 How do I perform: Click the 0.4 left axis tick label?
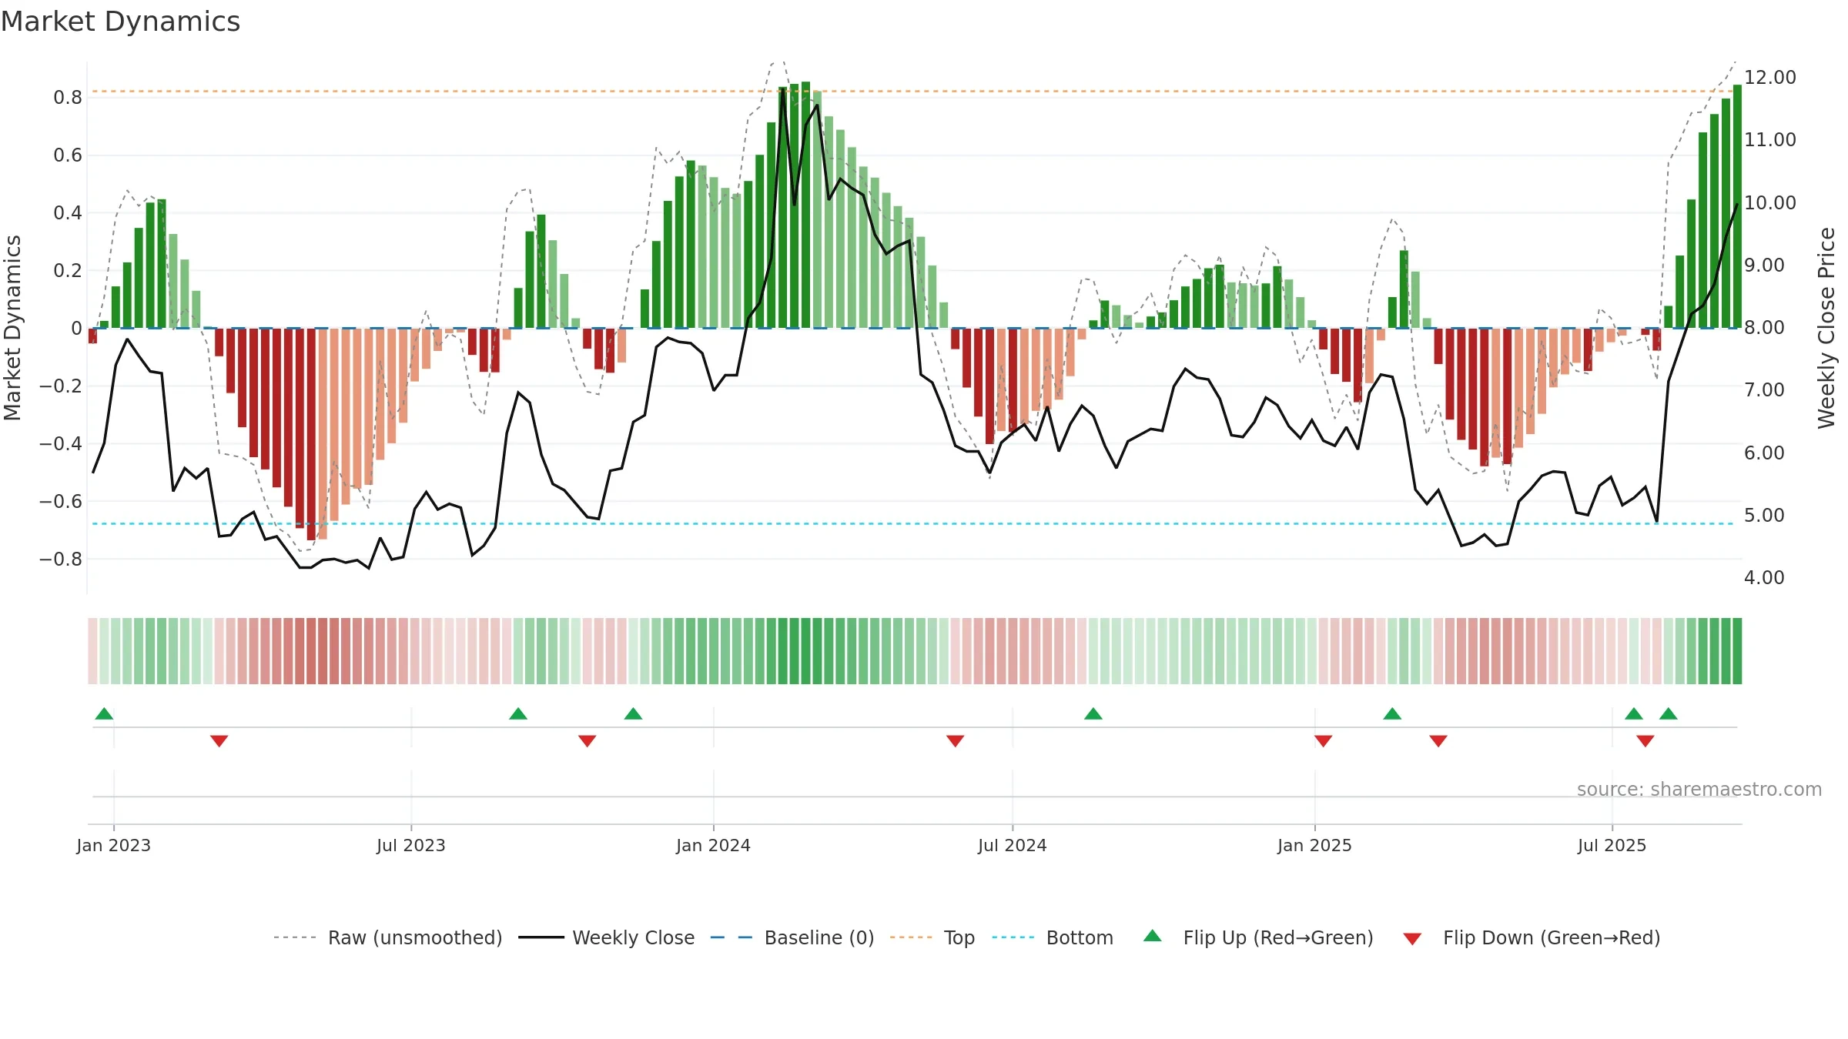(68, 213)
